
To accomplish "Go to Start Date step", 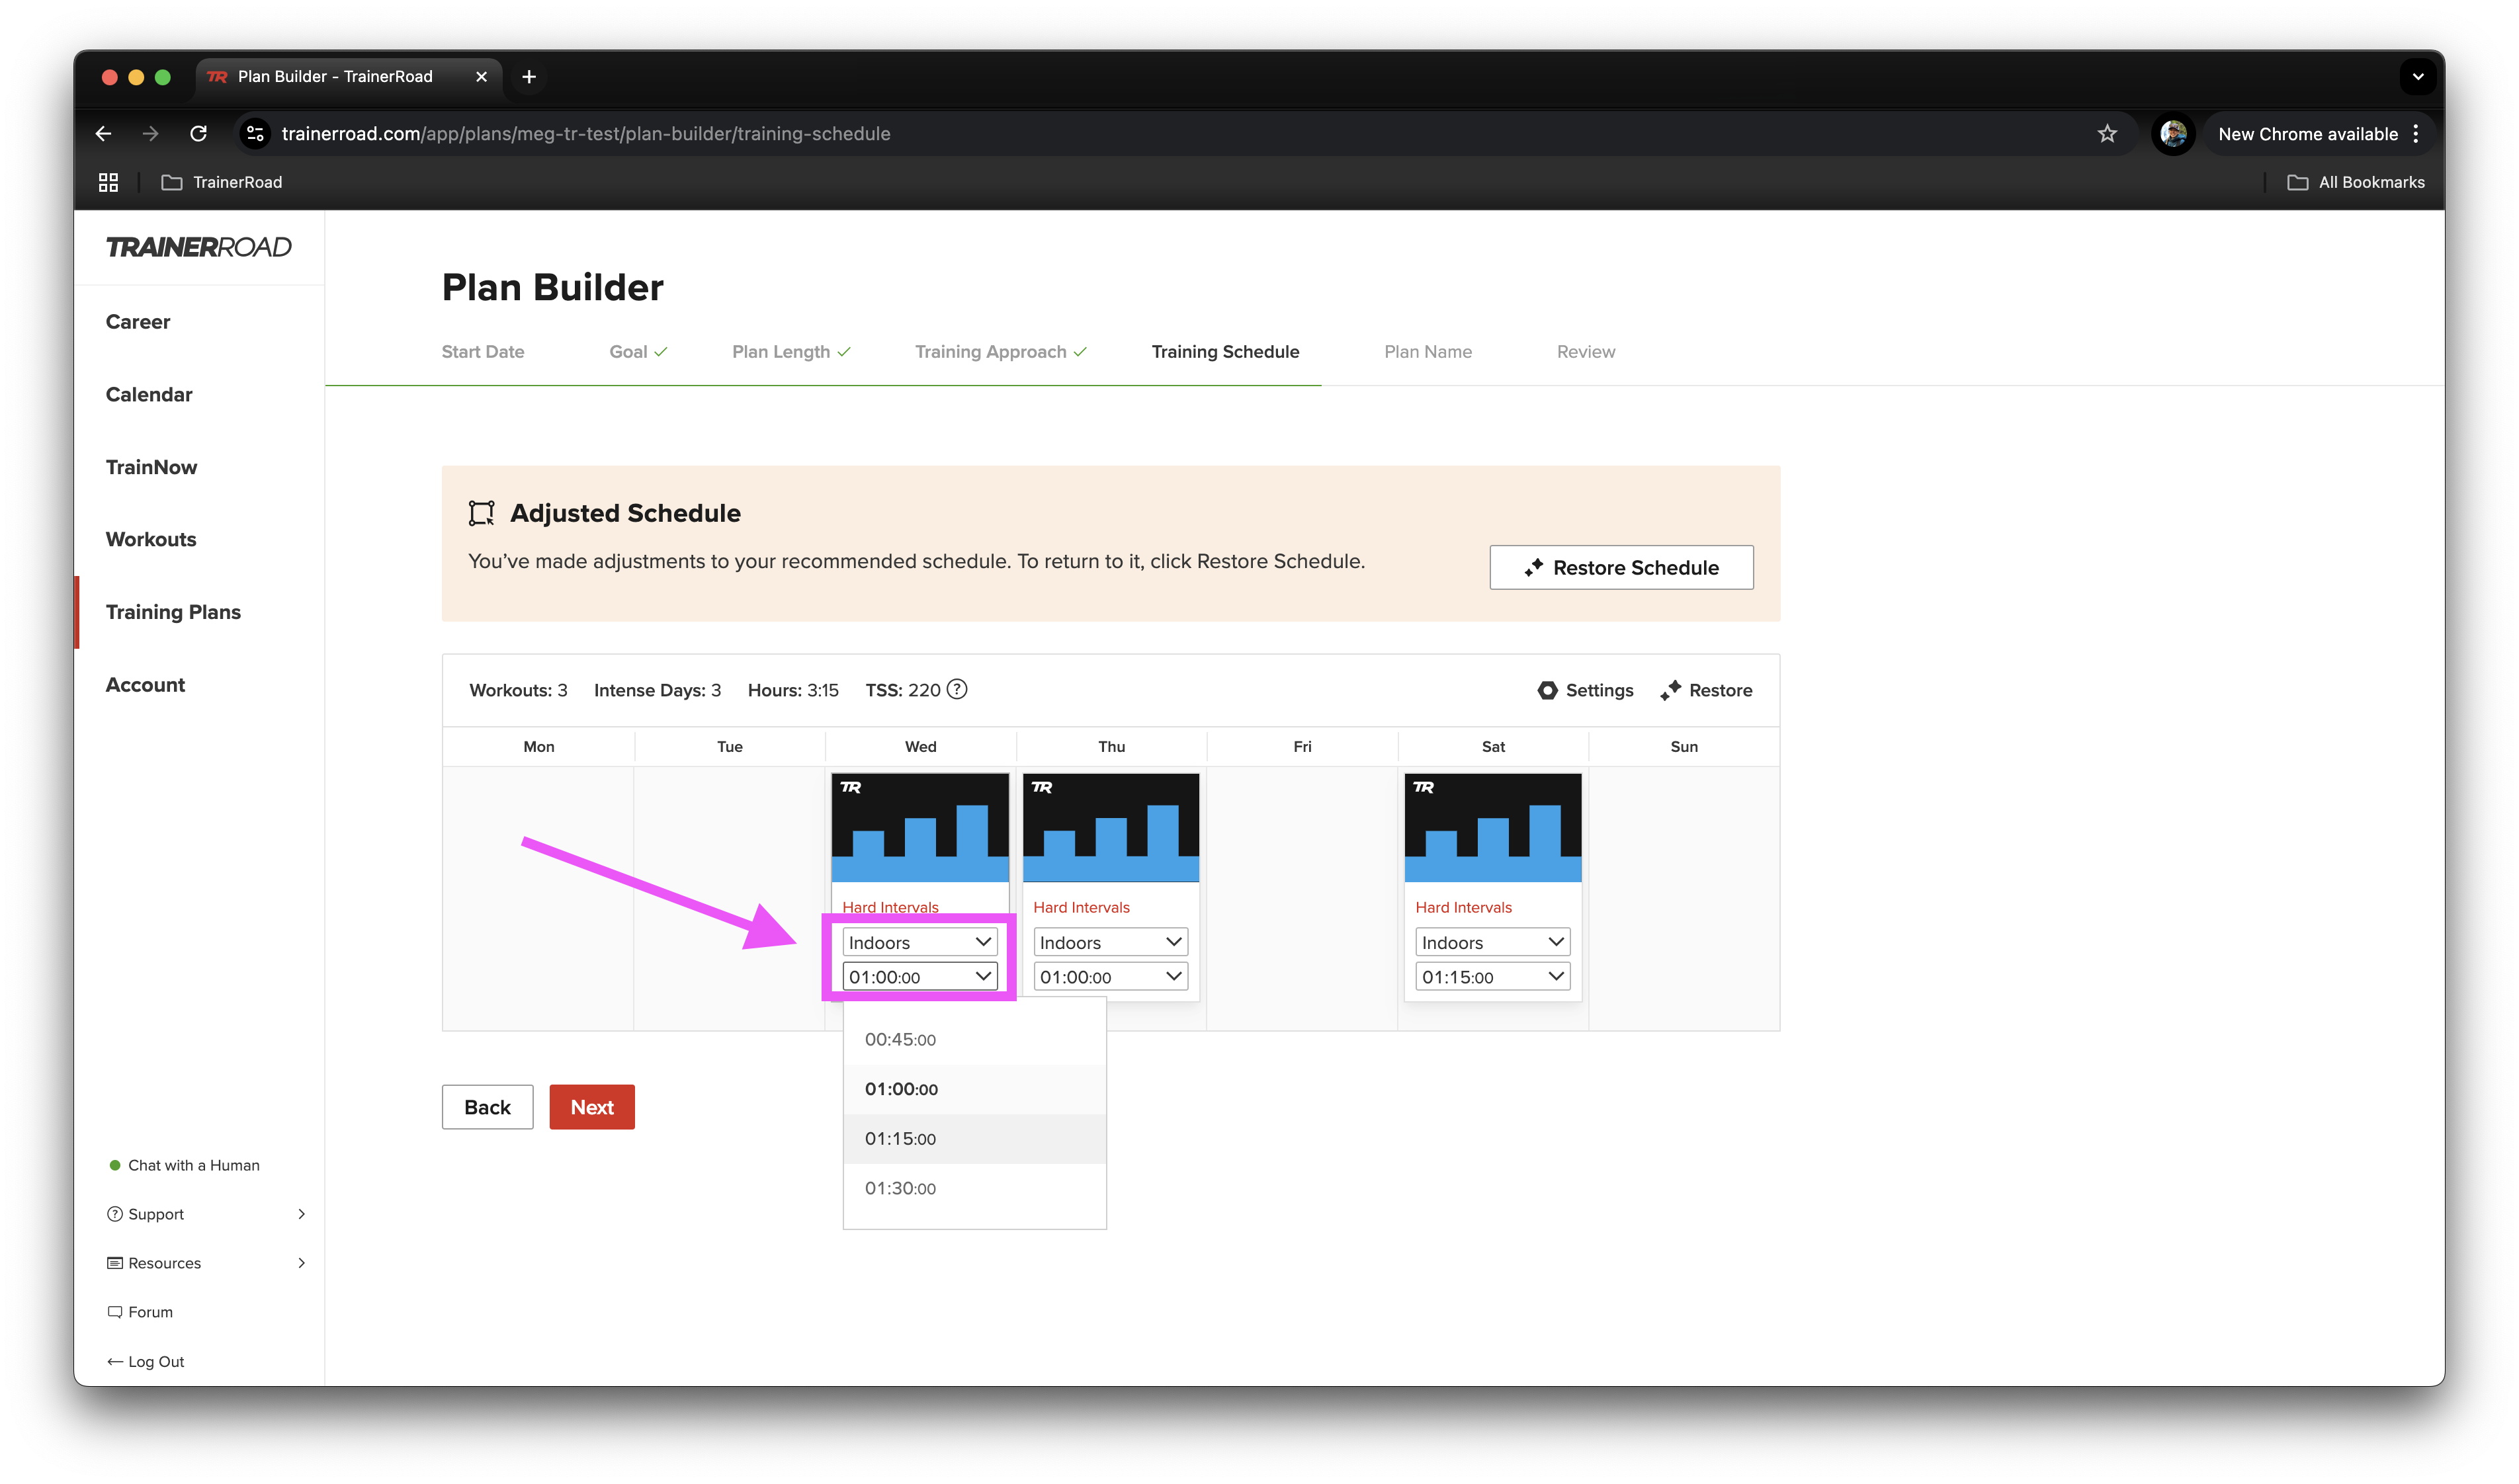I will [483, 352].
